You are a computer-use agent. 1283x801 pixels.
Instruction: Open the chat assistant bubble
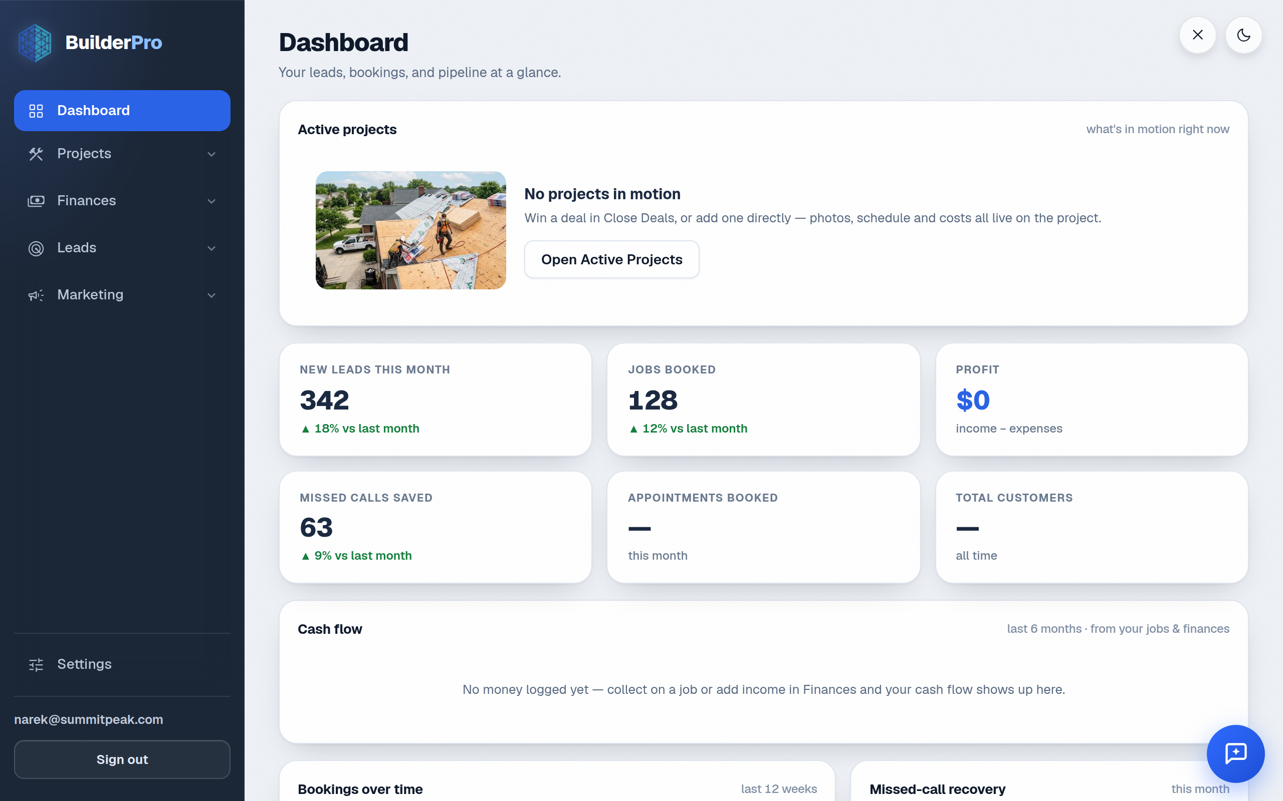pos(1235,753)
